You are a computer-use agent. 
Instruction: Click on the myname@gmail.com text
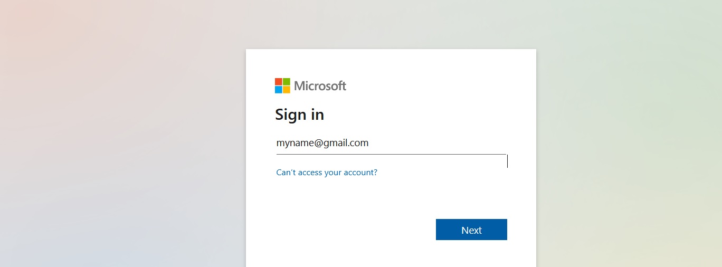pyautogui.click(x=322, y=143)
